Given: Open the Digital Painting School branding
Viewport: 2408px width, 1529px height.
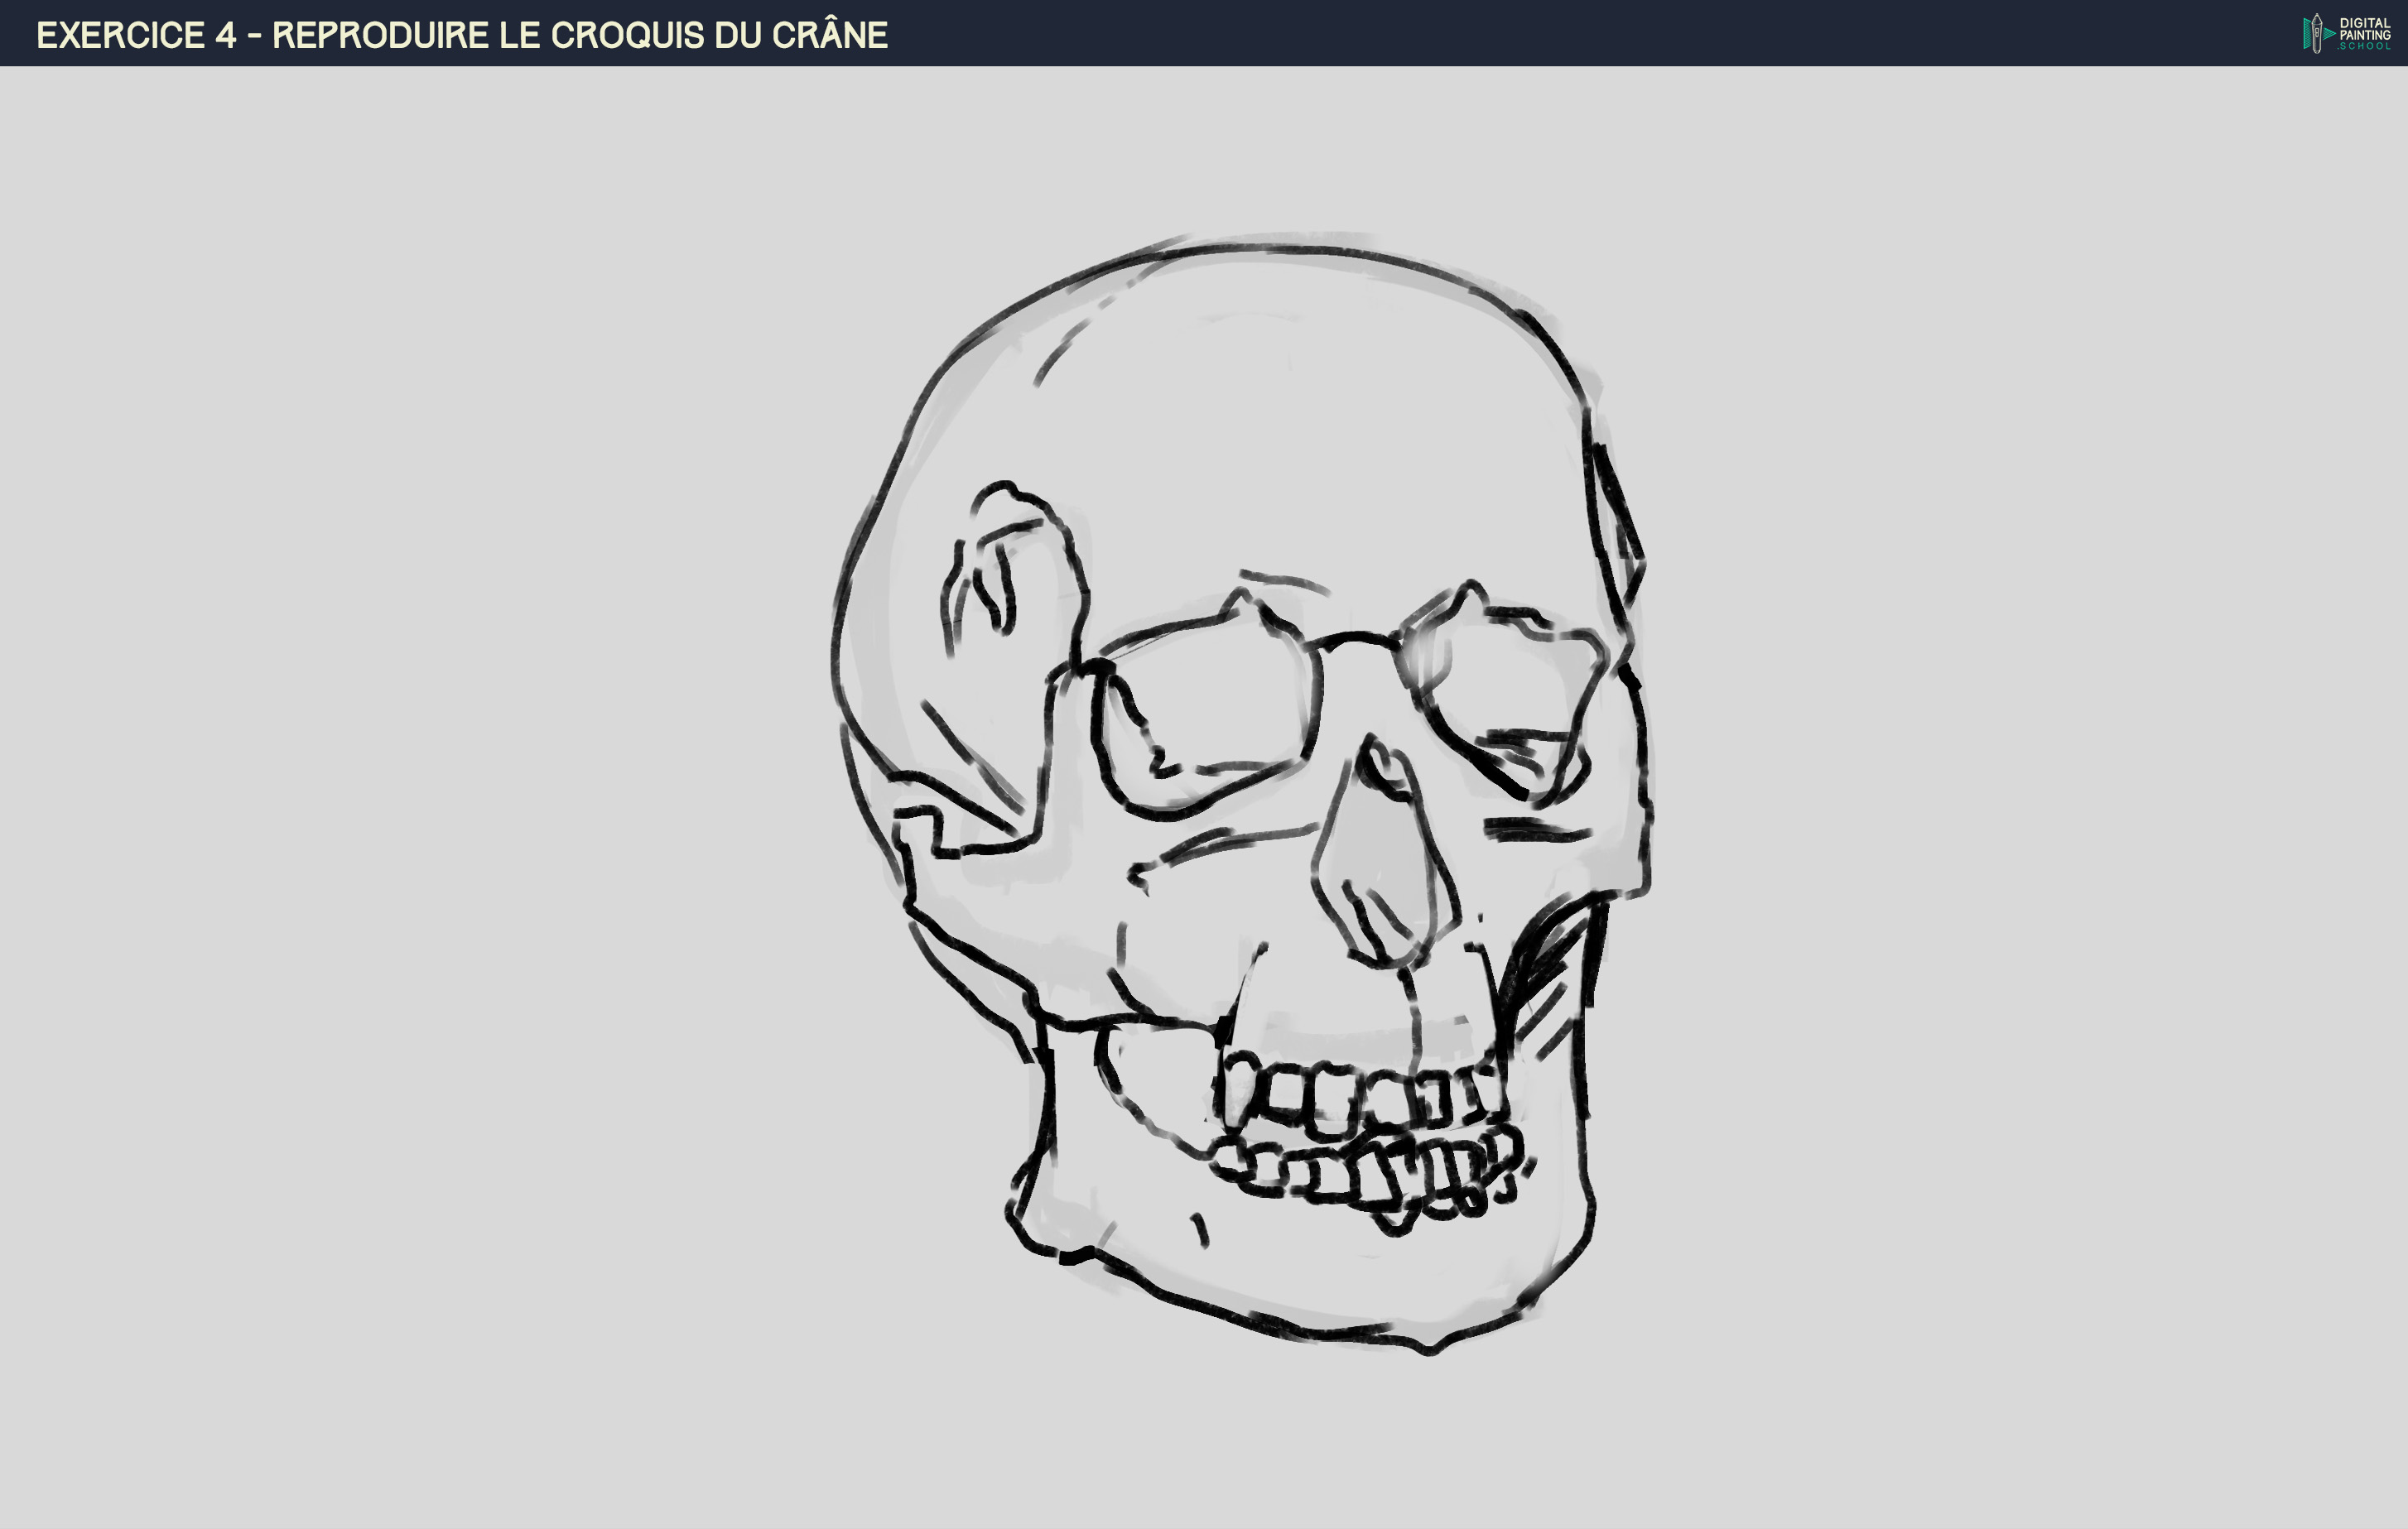Looking at the screenshot, I should 2340,32.
